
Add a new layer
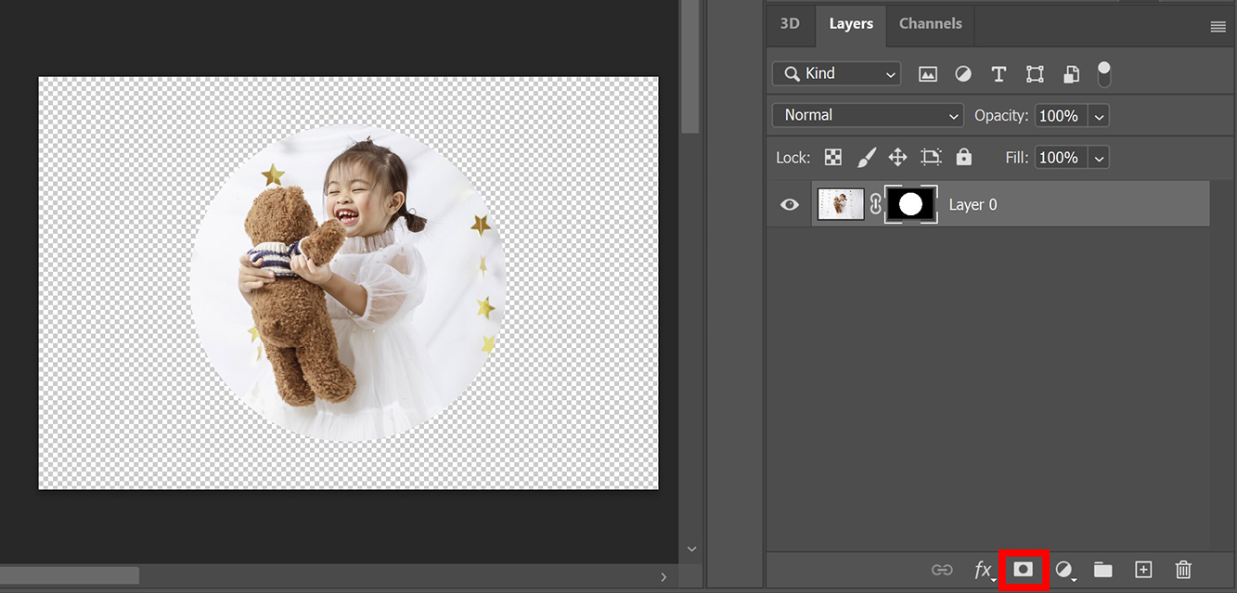pyautogui.click(x=1143, y=570)
